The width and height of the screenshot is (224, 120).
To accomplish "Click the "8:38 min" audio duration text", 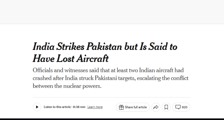I will pos(79,107).
